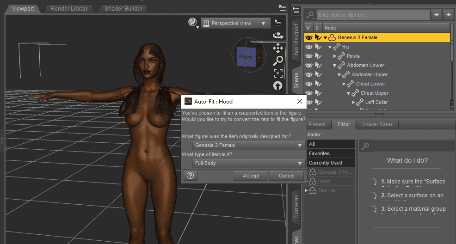
Task: Open the Perspective View dropdown
Action: click(x=235, y=23)
